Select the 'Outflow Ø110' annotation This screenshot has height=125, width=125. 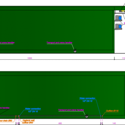coord(112,111)
